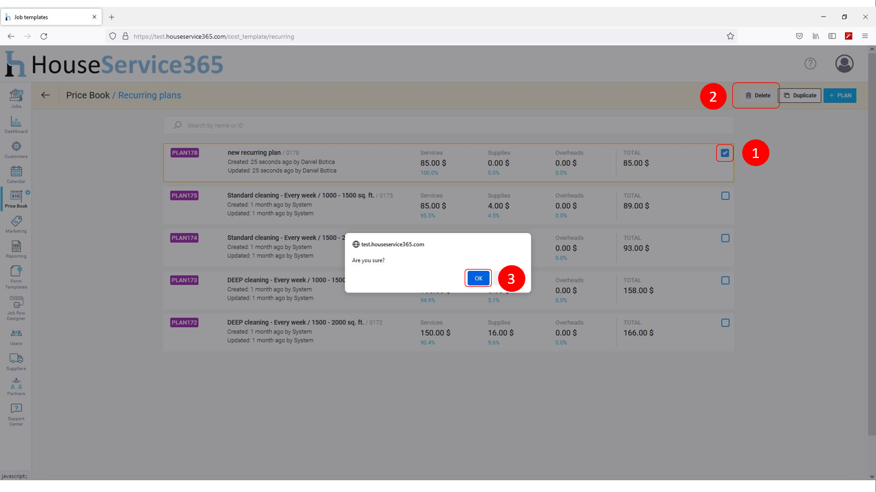Click the 16.00 $ supplies value

click(501, 333)
